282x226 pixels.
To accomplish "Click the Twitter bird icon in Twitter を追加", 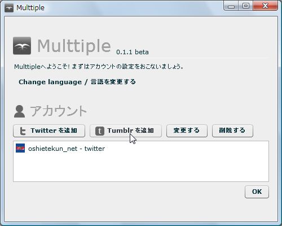I will click(23, 131).
